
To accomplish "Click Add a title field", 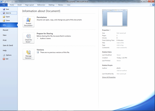I will (120, 43).
